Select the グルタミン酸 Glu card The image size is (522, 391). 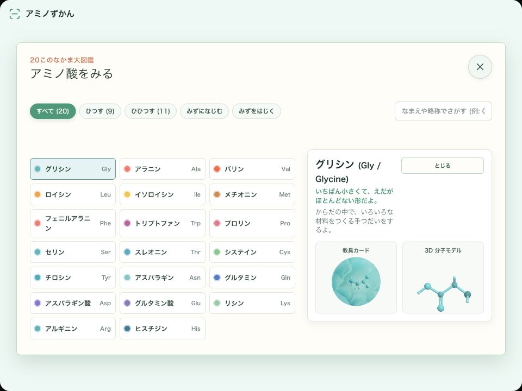(x=163, y=303)
